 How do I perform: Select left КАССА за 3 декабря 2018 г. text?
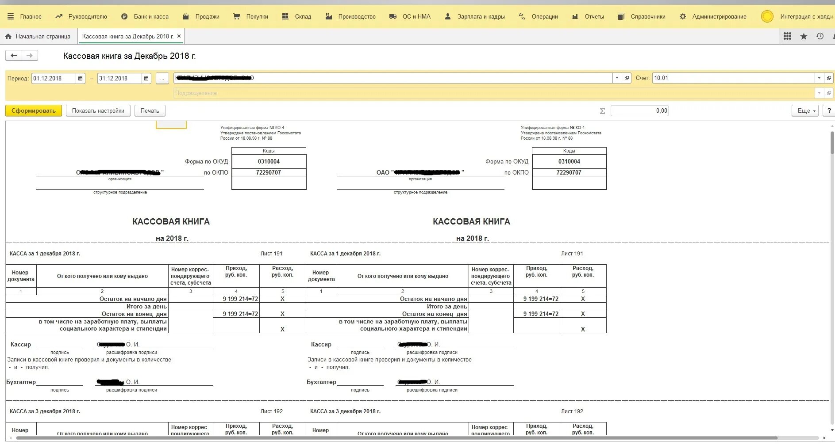(x=45, y=411)
